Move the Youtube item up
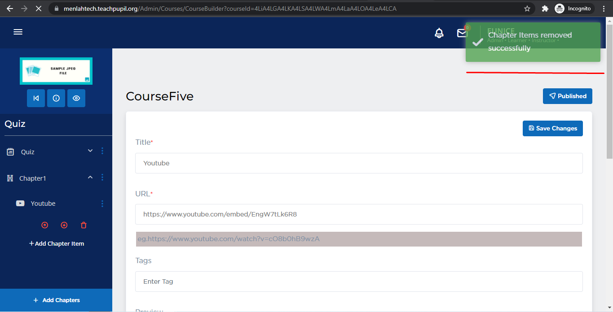 [x=44, y=225]
